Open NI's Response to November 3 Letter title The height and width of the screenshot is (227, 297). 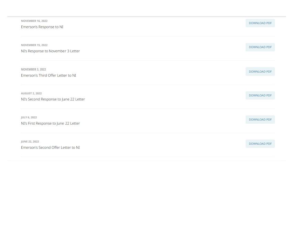51,51
